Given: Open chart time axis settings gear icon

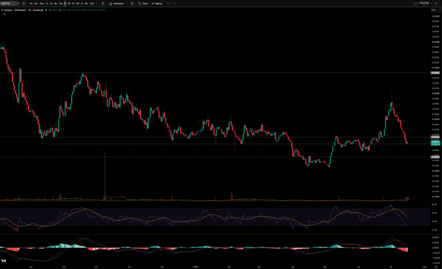Looking at the screenshot, I should (x=436, y=266).
